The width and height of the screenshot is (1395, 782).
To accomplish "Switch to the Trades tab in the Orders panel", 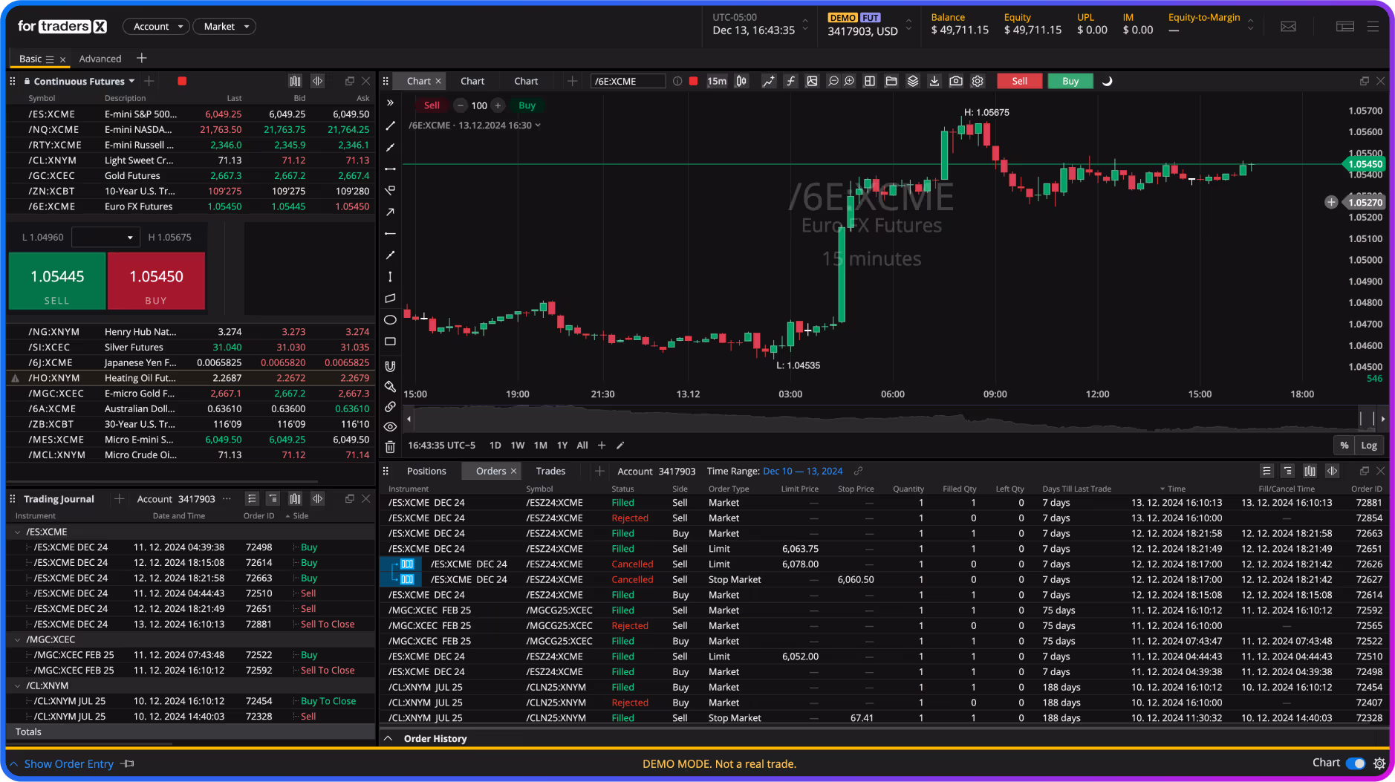I will point(550,470).
